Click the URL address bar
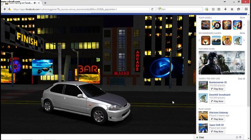The image size is (251, 140). [x=81, y=9]
